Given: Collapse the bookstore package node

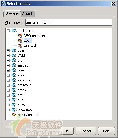Looking at the screenshot, I should click(8, 31).
